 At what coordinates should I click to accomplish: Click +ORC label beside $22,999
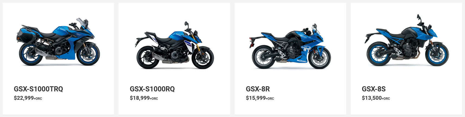[38, 99]
